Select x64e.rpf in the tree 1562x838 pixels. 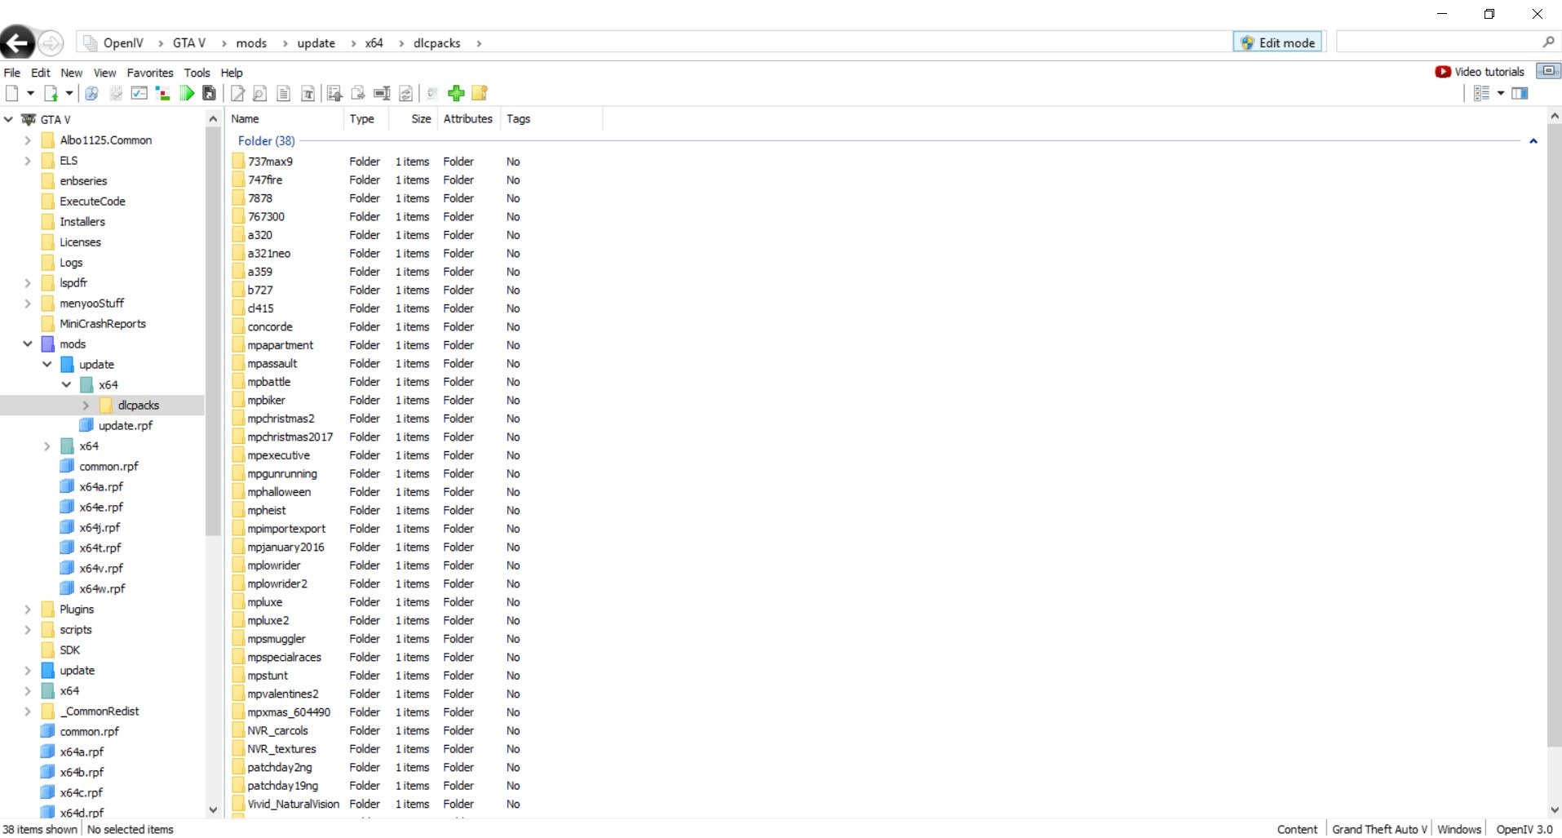pos(101,508)
